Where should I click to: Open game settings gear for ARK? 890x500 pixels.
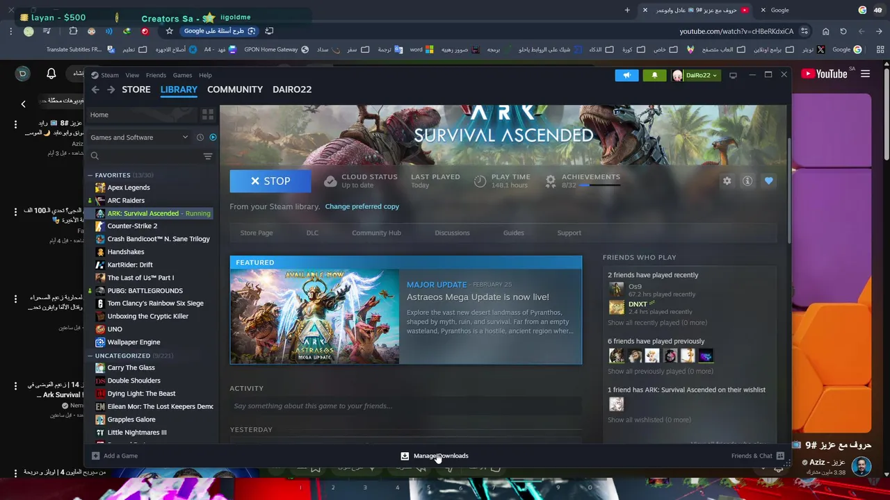[727, 181]
